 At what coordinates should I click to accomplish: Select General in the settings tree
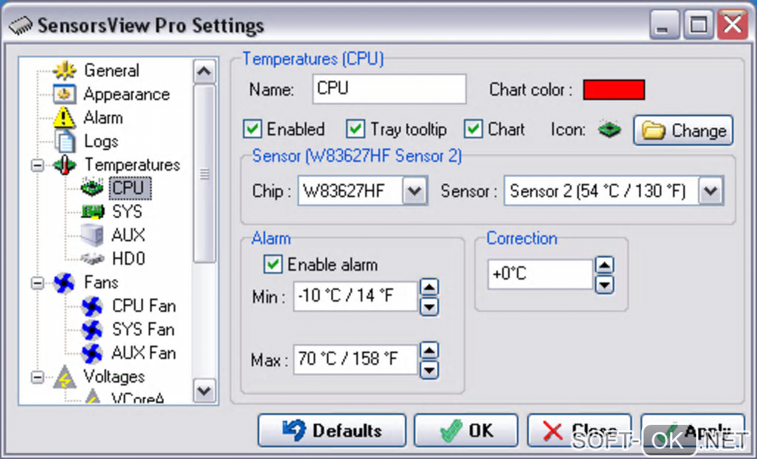click(x=111, y=70)
